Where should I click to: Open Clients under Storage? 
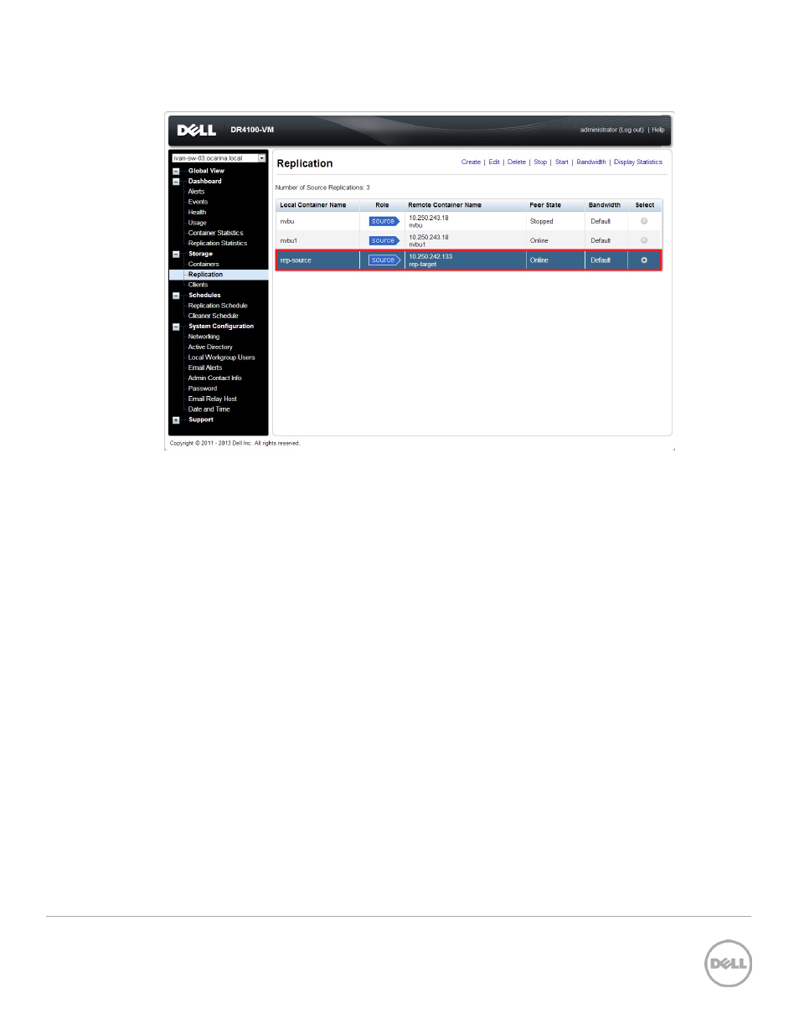click(198, 285)
